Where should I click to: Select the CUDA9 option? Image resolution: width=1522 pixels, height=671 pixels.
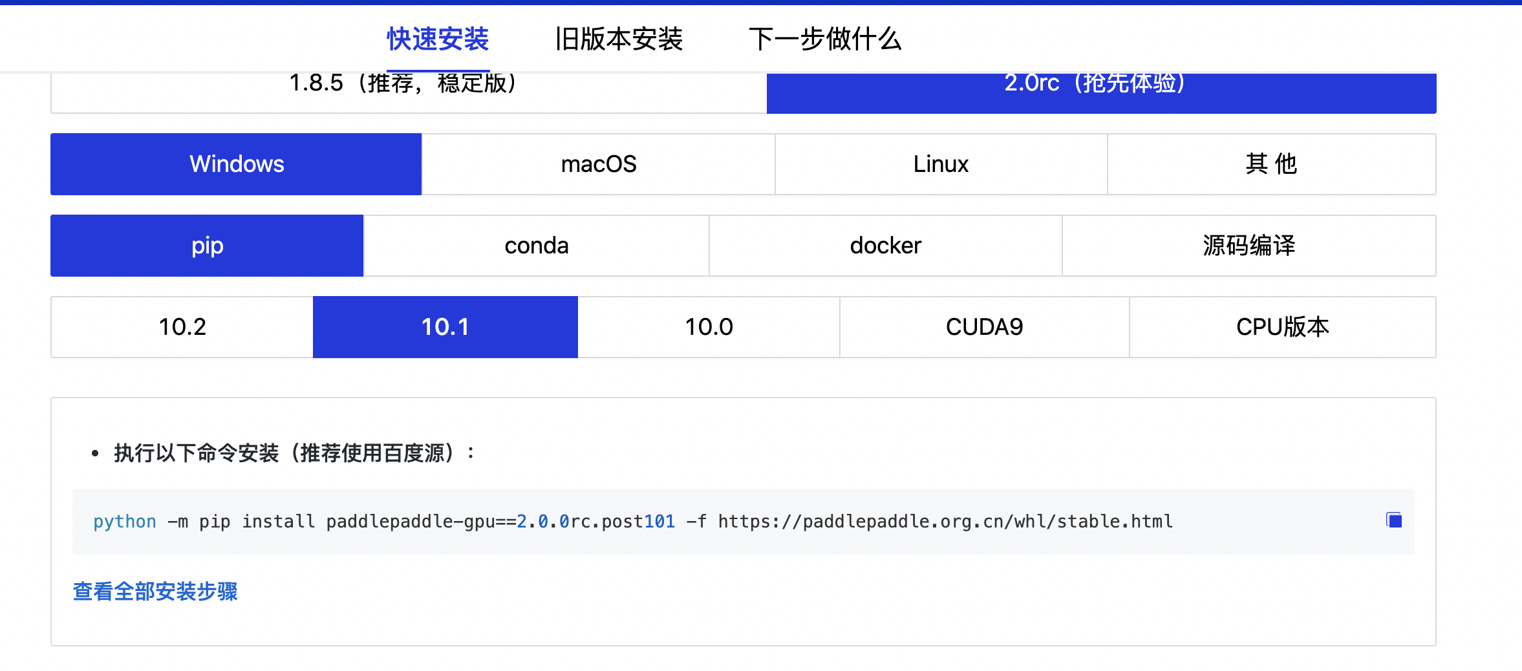click(983, 326)
